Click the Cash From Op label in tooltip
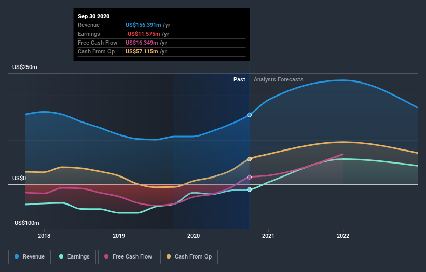This screenshot has height=272, width=426. [x=96, y=51]
